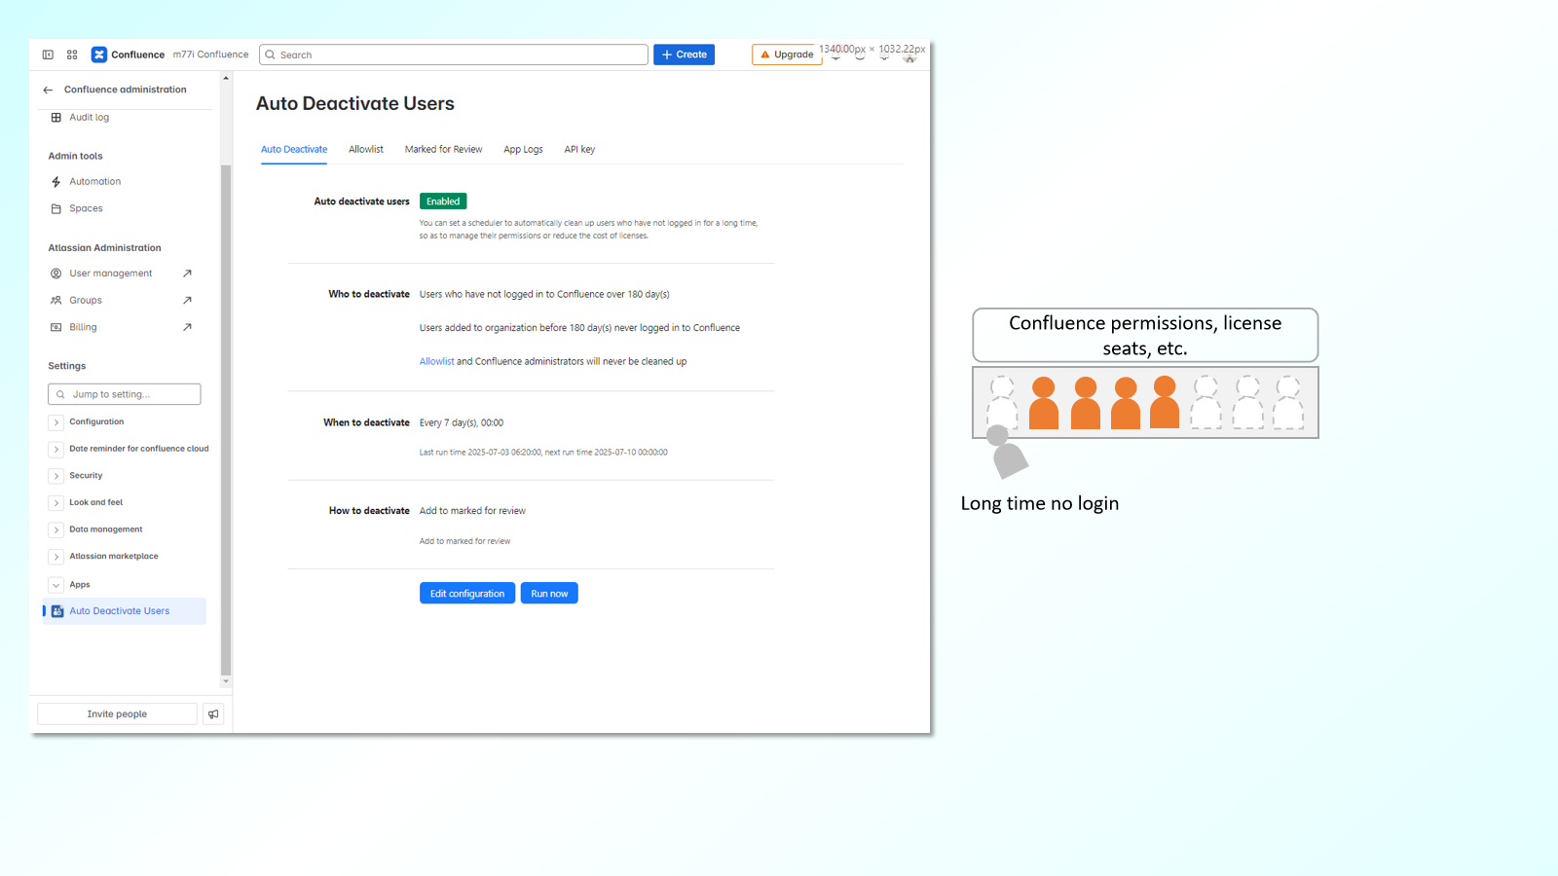Click the sidebar vertical scrollbar
Viewport: 1558px width, 876px height.
tap(226, 419)
